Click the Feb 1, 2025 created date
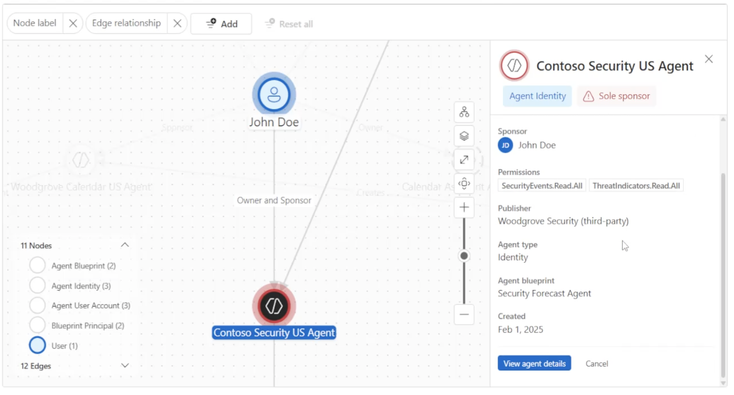The image size is (734, 395). point(520,330)
